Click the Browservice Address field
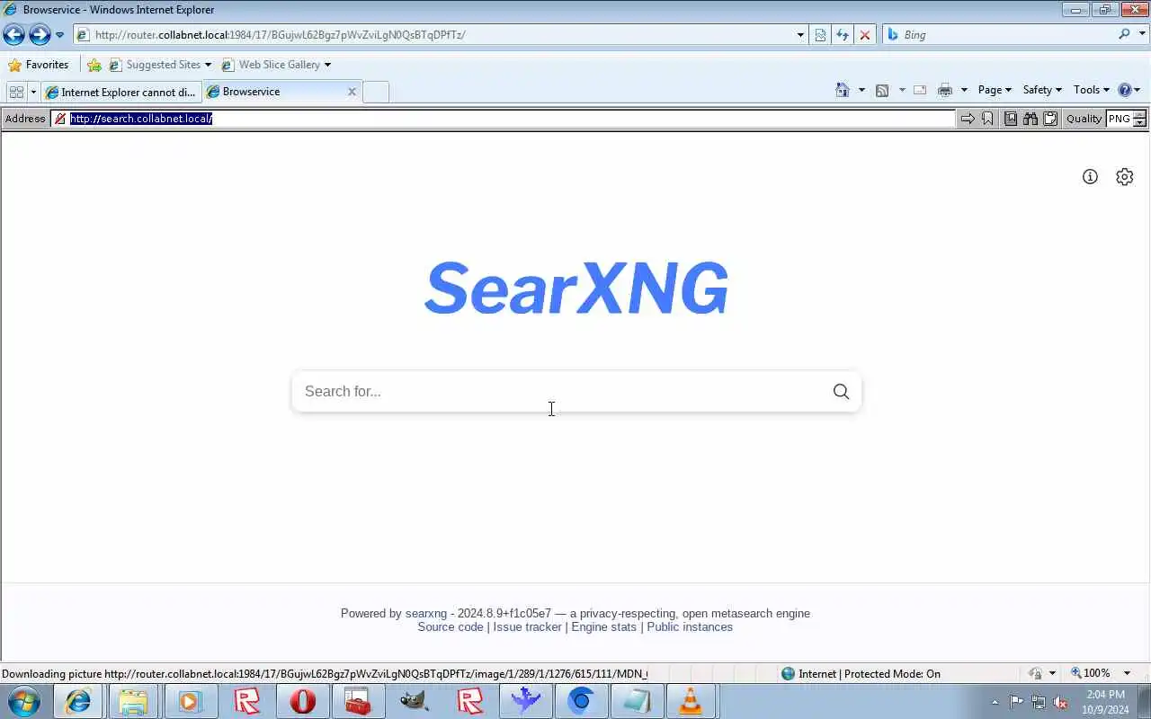This screenshot has width=1151, height=719. click(504, 119)
